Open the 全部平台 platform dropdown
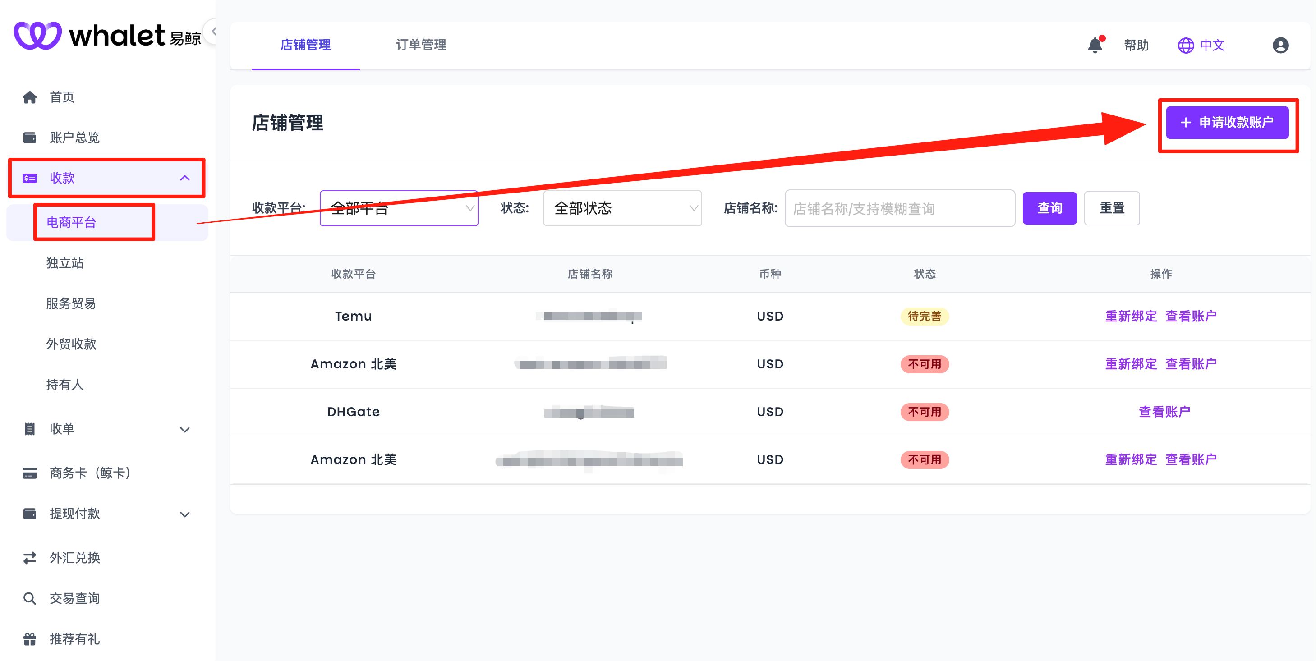 pos(399,208)
